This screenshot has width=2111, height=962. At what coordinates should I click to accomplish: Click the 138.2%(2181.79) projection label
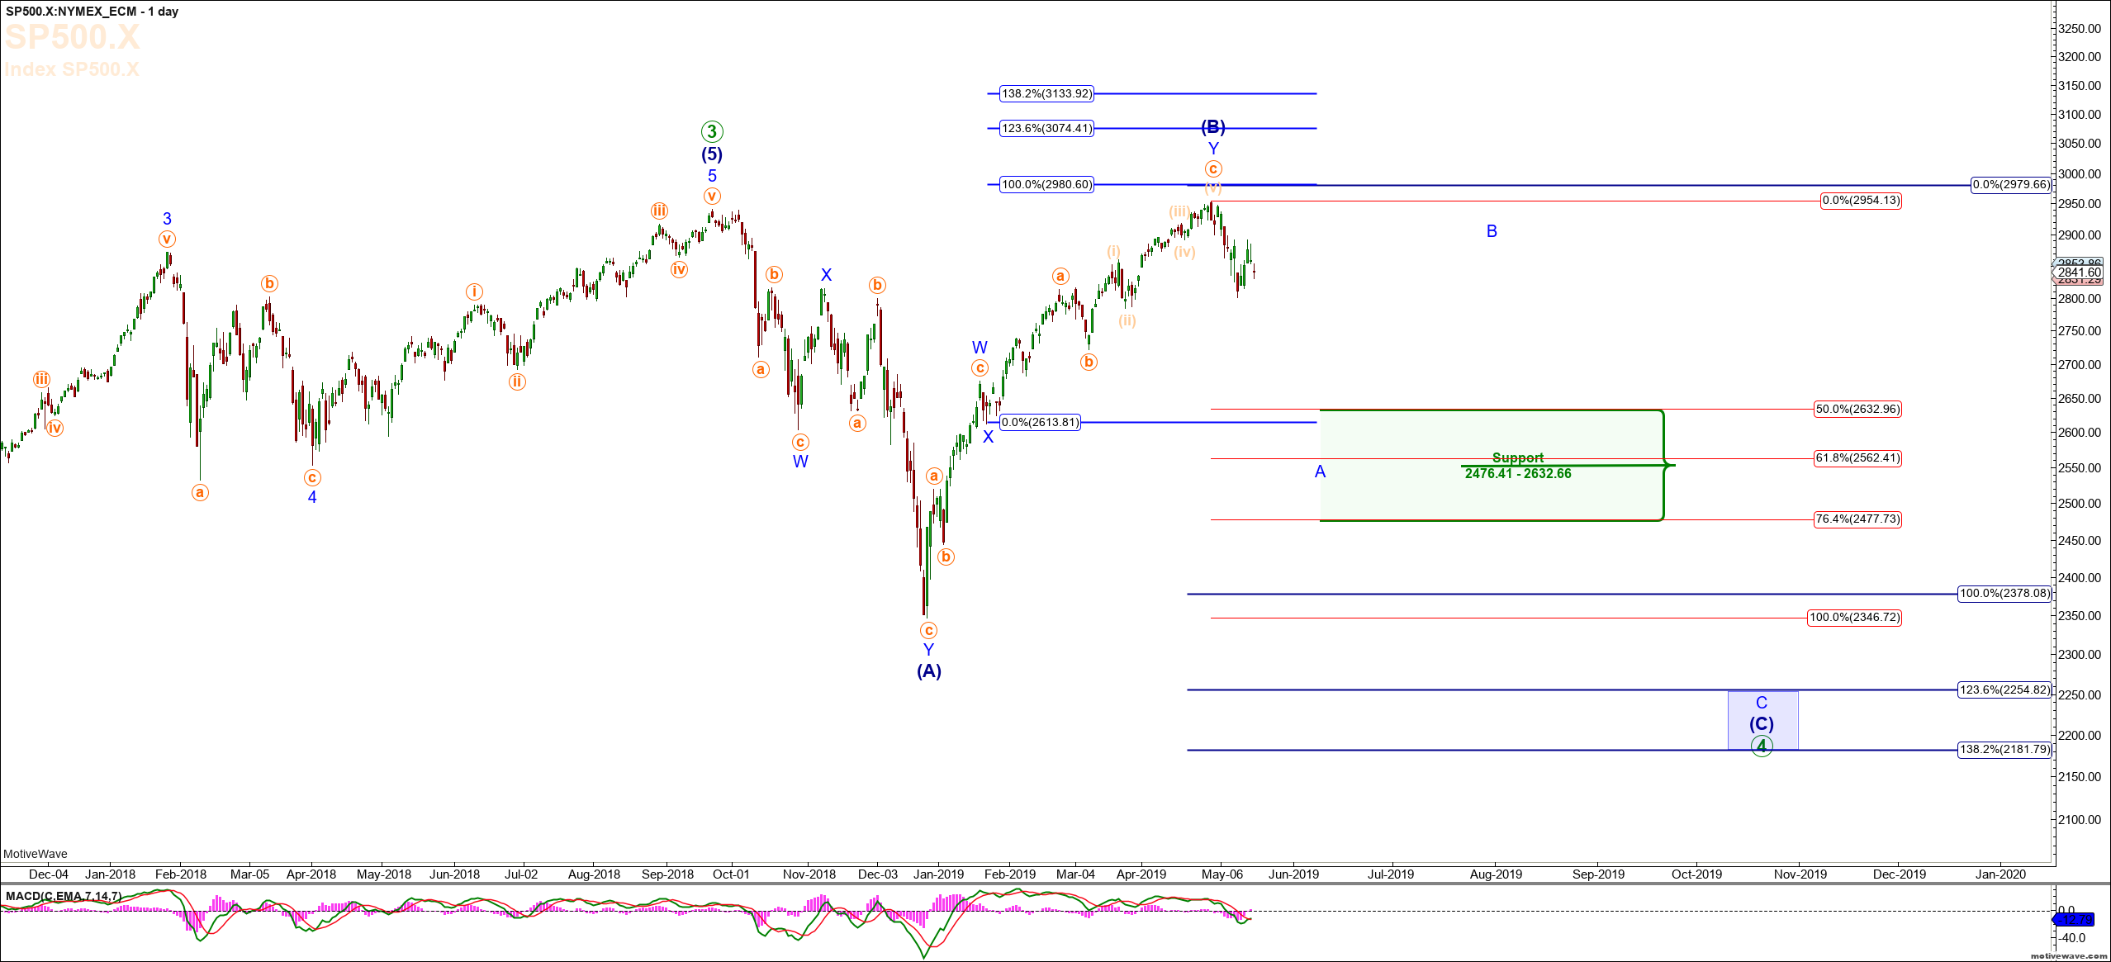(2004, 749)
